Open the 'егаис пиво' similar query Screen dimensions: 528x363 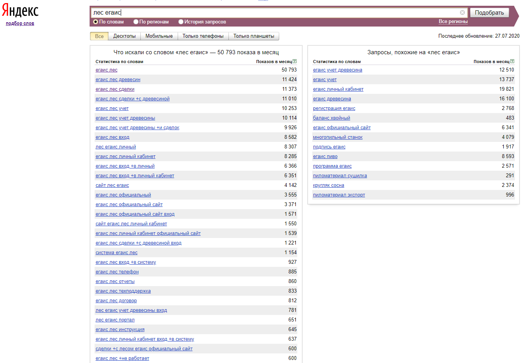click(325, 157)
